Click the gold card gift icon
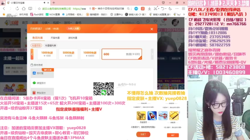The image size is (250, 140). pyautogui.click(x=174, y=115)
